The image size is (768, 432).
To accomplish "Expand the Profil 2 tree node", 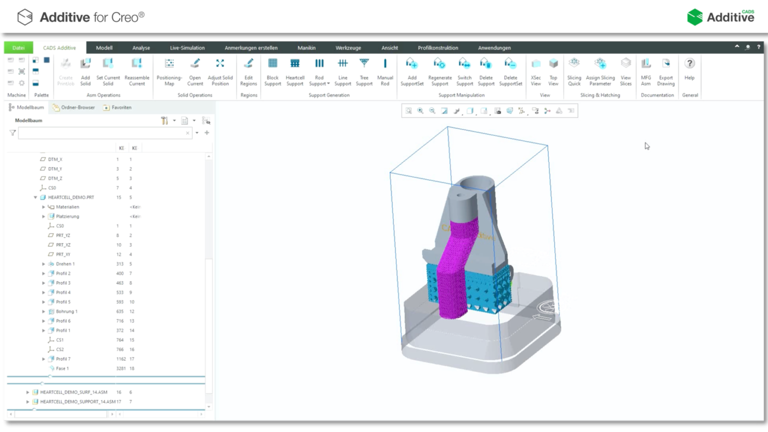I will 43,273.
